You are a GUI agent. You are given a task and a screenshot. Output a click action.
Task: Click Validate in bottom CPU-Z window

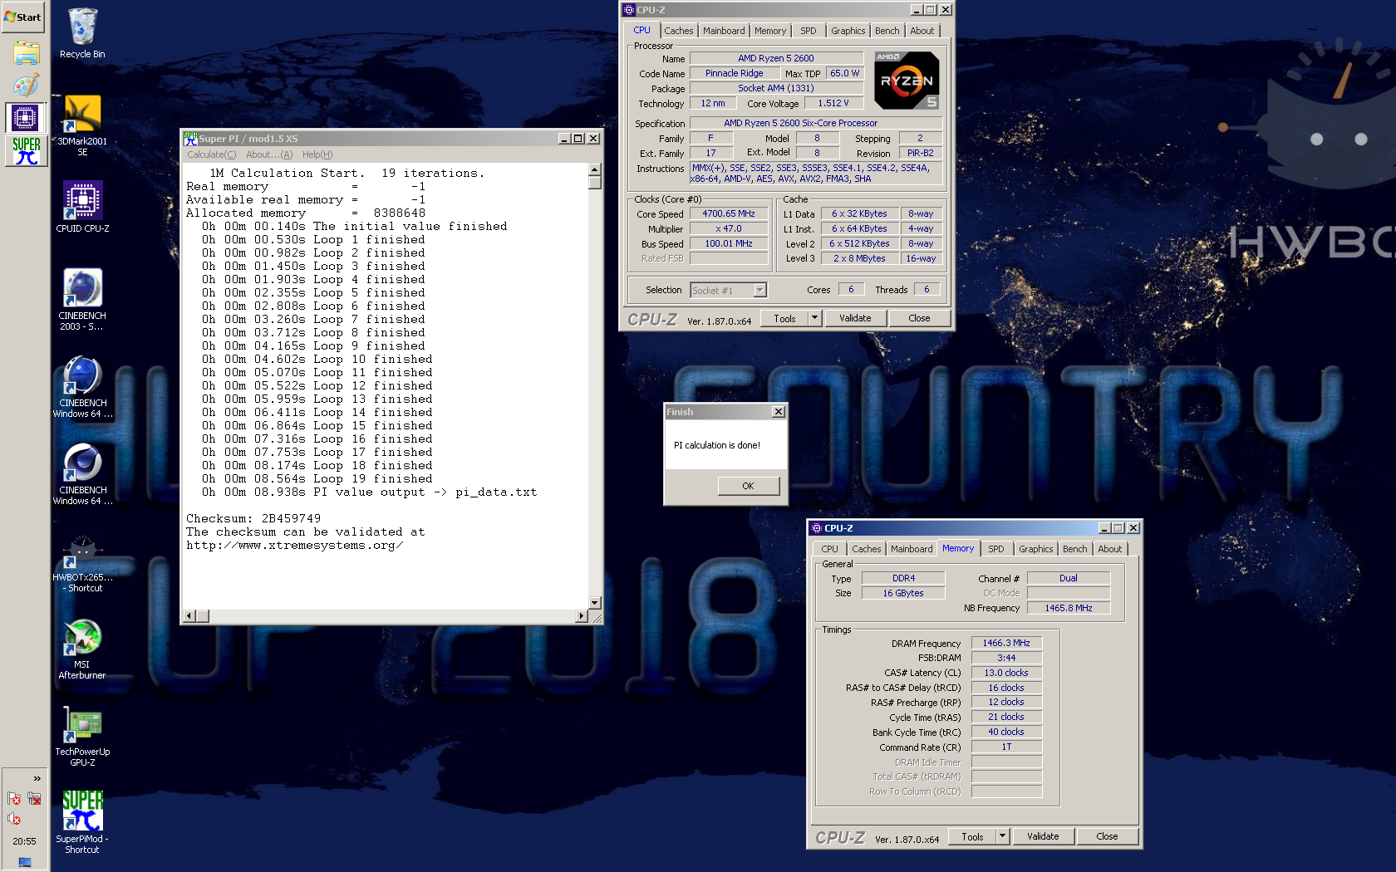[x=1043, y=836]
